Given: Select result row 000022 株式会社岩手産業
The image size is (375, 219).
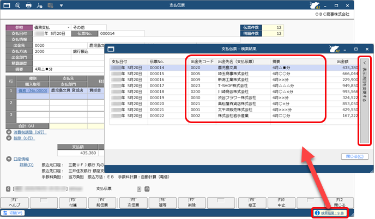Looking at the screenshot, I should point(234,115).
